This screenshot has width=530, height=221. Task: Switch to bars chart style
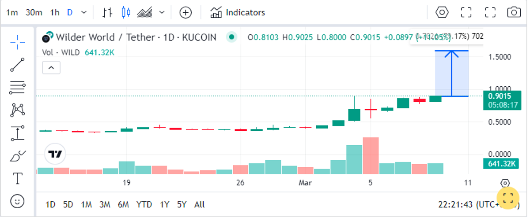coord(107,13)
